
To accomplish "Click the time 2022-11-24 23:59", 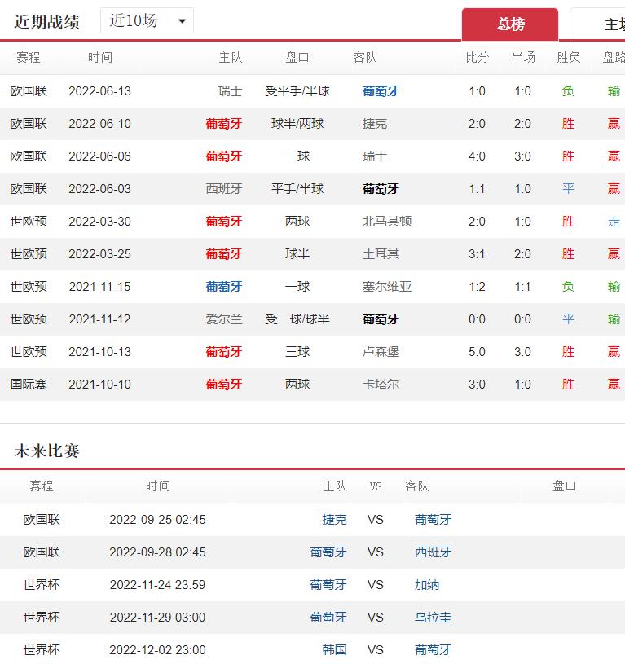I will [x=157, y=585].
